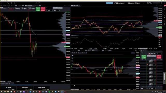Click the plus icon in the top-left header
Viewport: 166px width, 93px height.
coord(2,3)
